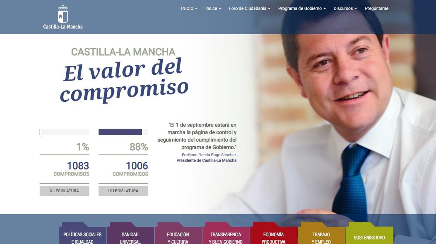Select the Sostenibilidad tab
This screenshot has width=436, height=244.
point(369,234)
